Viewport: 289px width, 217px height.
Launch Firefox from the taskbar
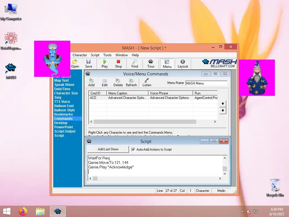point(23,211)
